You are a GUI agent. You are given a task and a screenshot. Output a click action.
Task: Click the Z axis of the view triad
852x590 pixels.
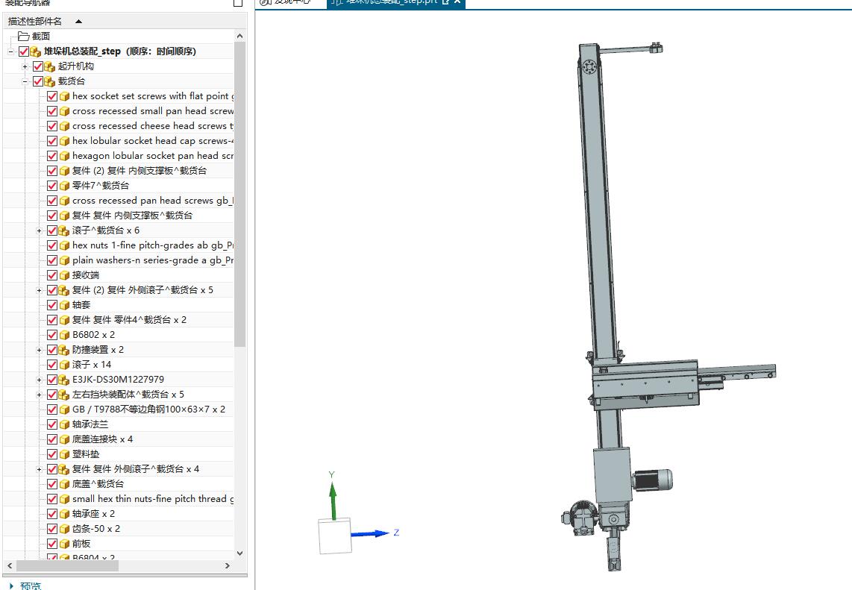pos(372,533)
